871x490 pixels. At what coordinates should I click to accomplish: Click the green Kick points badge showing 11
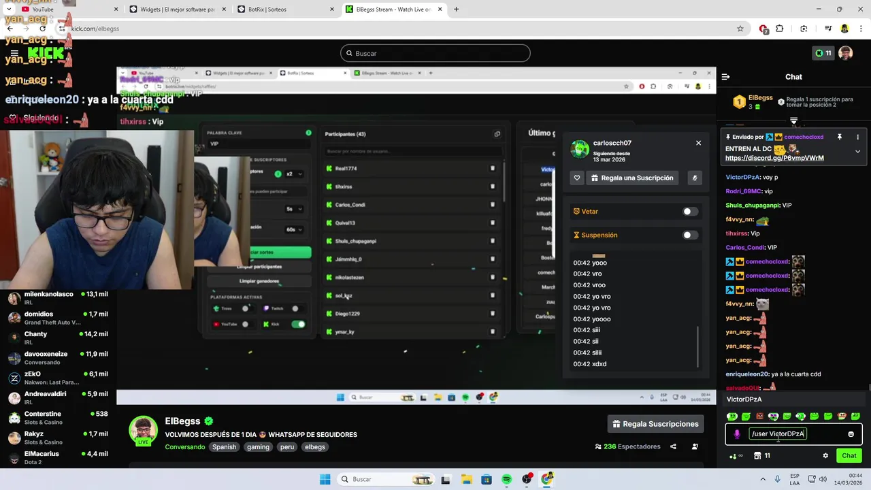tap(823, 53)
